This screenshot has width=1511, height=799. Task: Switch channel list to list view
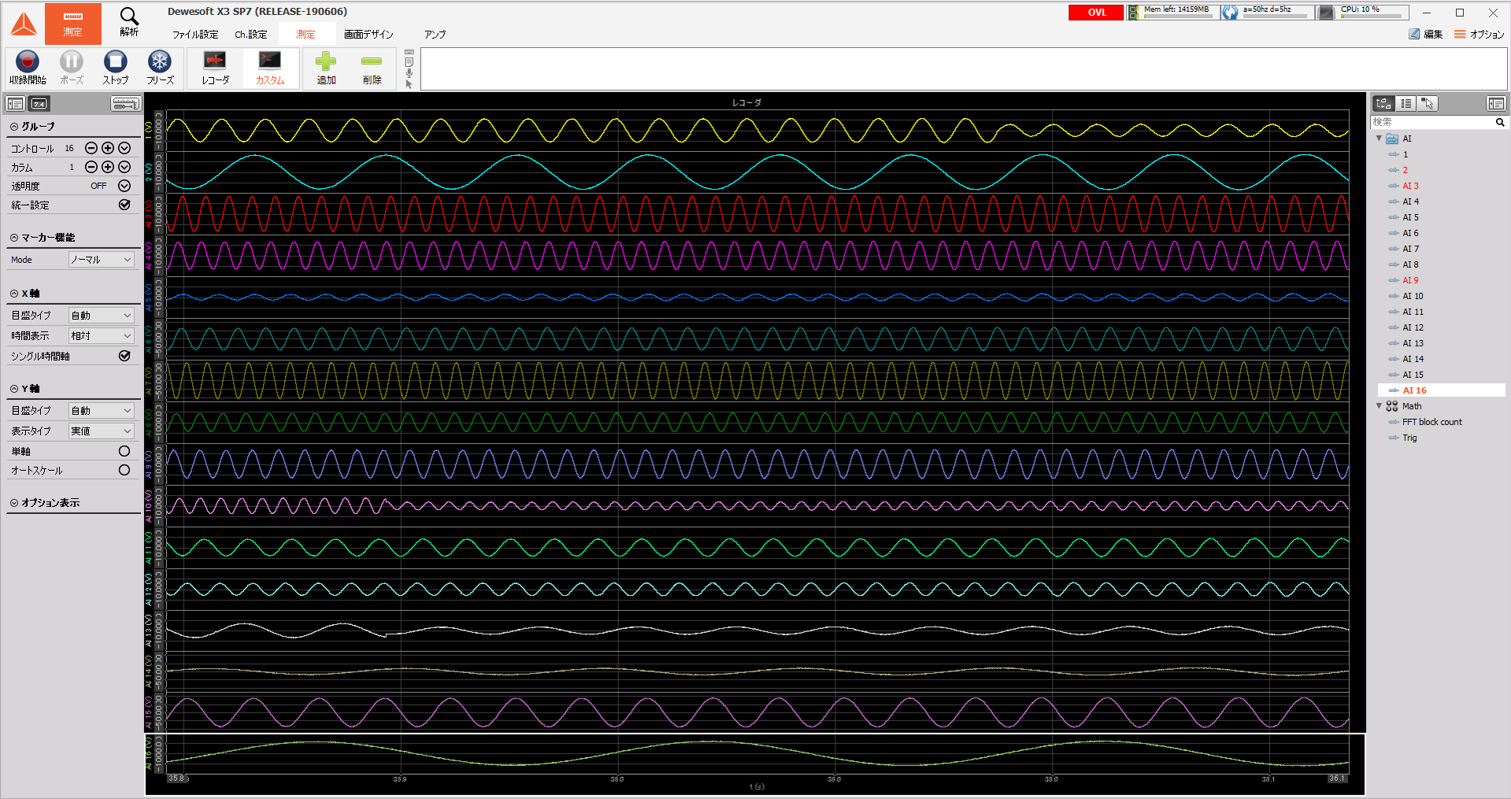click(x=1406, y=103)
